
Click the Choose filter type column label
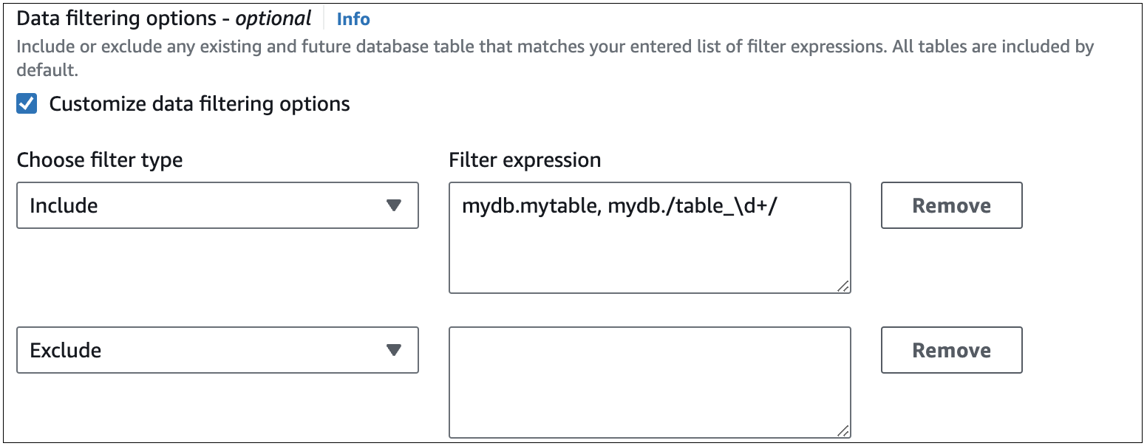pyautogui.click(x=100, y=159)
